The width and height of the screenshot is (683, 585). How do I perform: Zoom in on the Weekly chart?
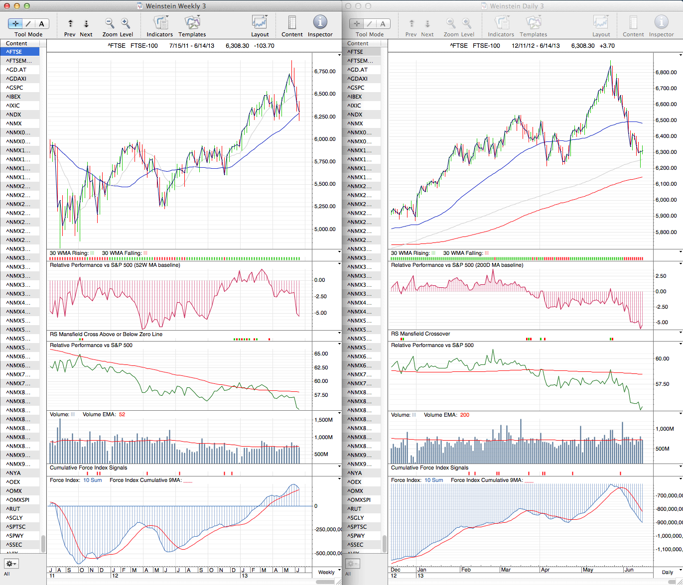coord(126,23)
